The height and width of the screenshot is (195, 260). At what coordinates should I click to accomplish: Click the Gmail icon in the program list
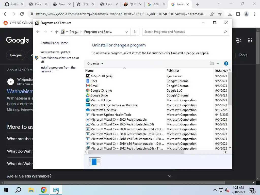point(88,86)
